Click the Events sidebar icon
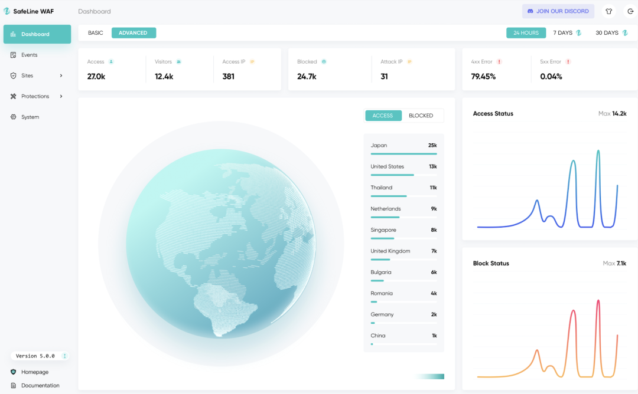Viewport: 638px width, 394px height. pyautogui.click(x=14, y=55)
